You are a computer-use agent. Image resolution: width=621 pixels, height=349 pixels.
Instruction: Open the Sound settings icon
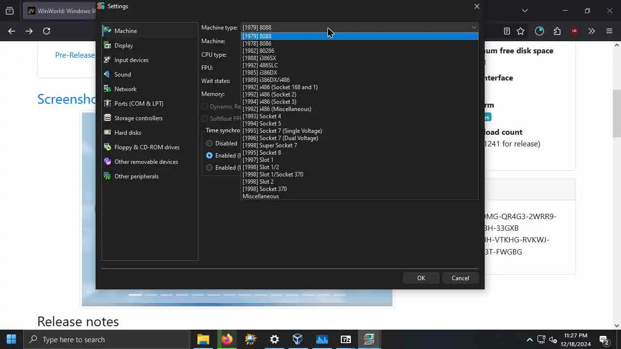[x=107, y=74]
